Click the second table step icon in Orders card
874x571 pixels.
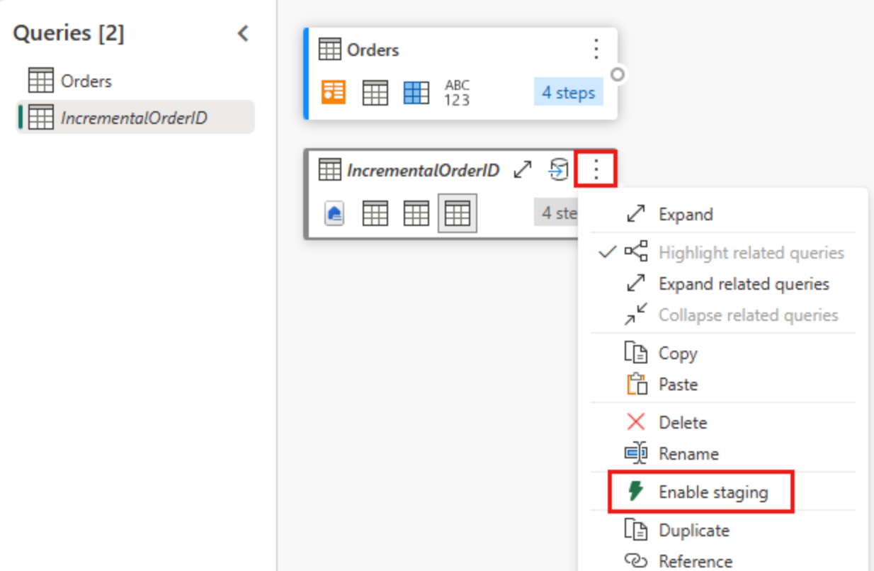pos(375,92)
